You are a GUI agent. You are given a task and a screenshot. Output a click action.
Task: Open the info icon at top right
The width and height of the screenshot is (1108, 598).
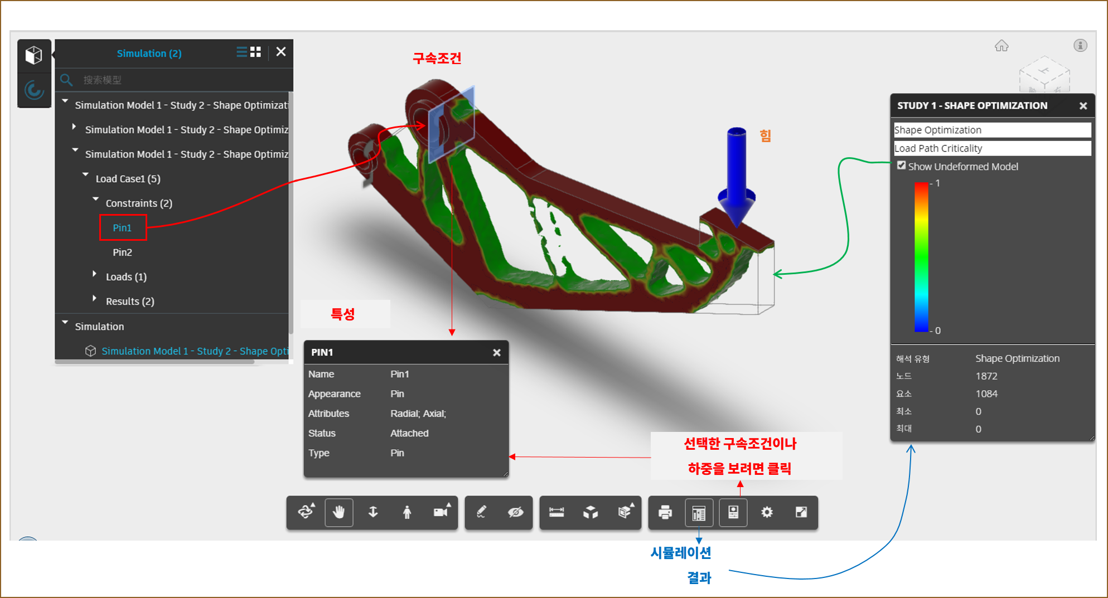click(1080, 46)
